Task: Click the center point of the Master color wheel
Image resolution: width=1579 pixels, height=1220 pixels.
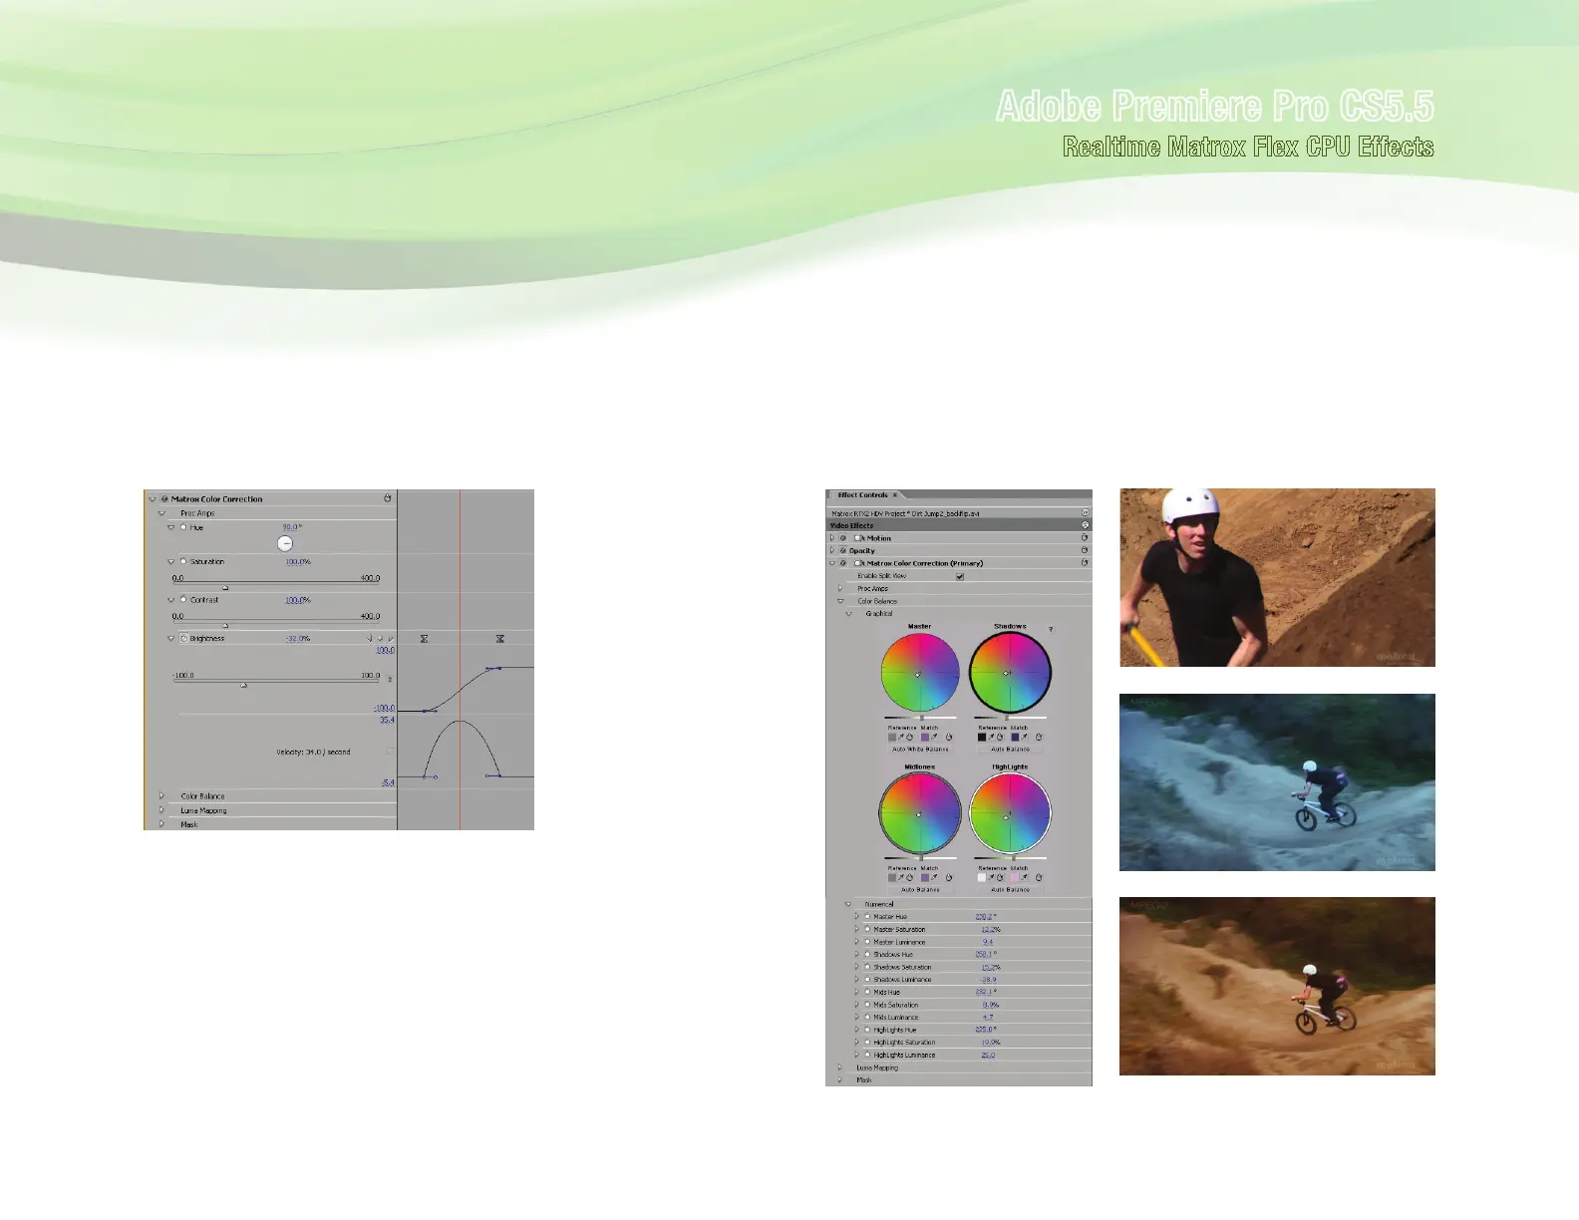Action: coord(918,675)
